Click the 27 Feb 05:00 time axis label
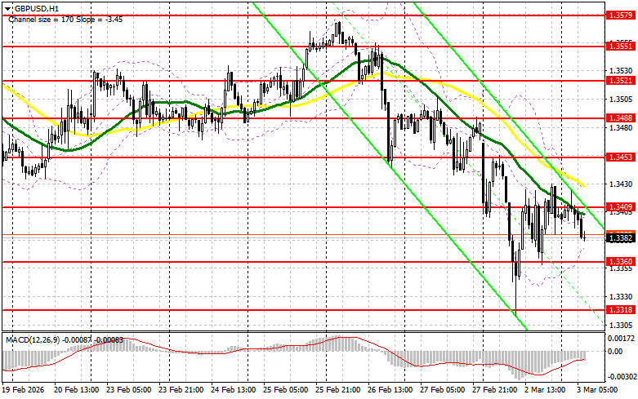Viewport: 638px width, 399px height. 443,390
